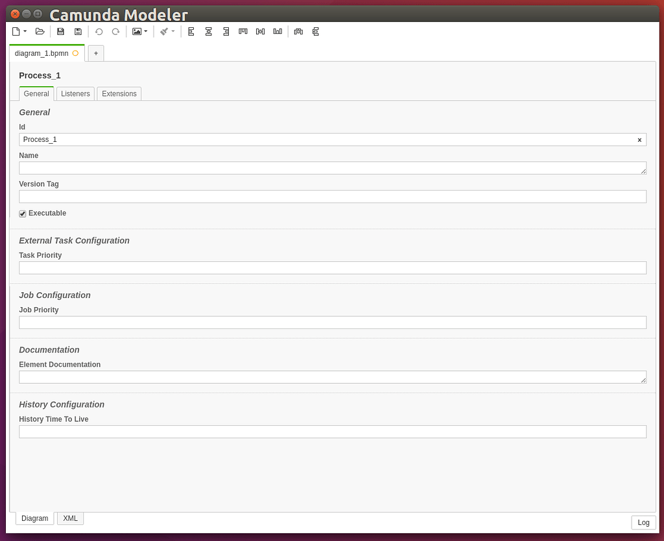The image size is (664, 541).
Task: Open a diagram with the folder icon
Action: pyautogui.click(x=40, y=31)
